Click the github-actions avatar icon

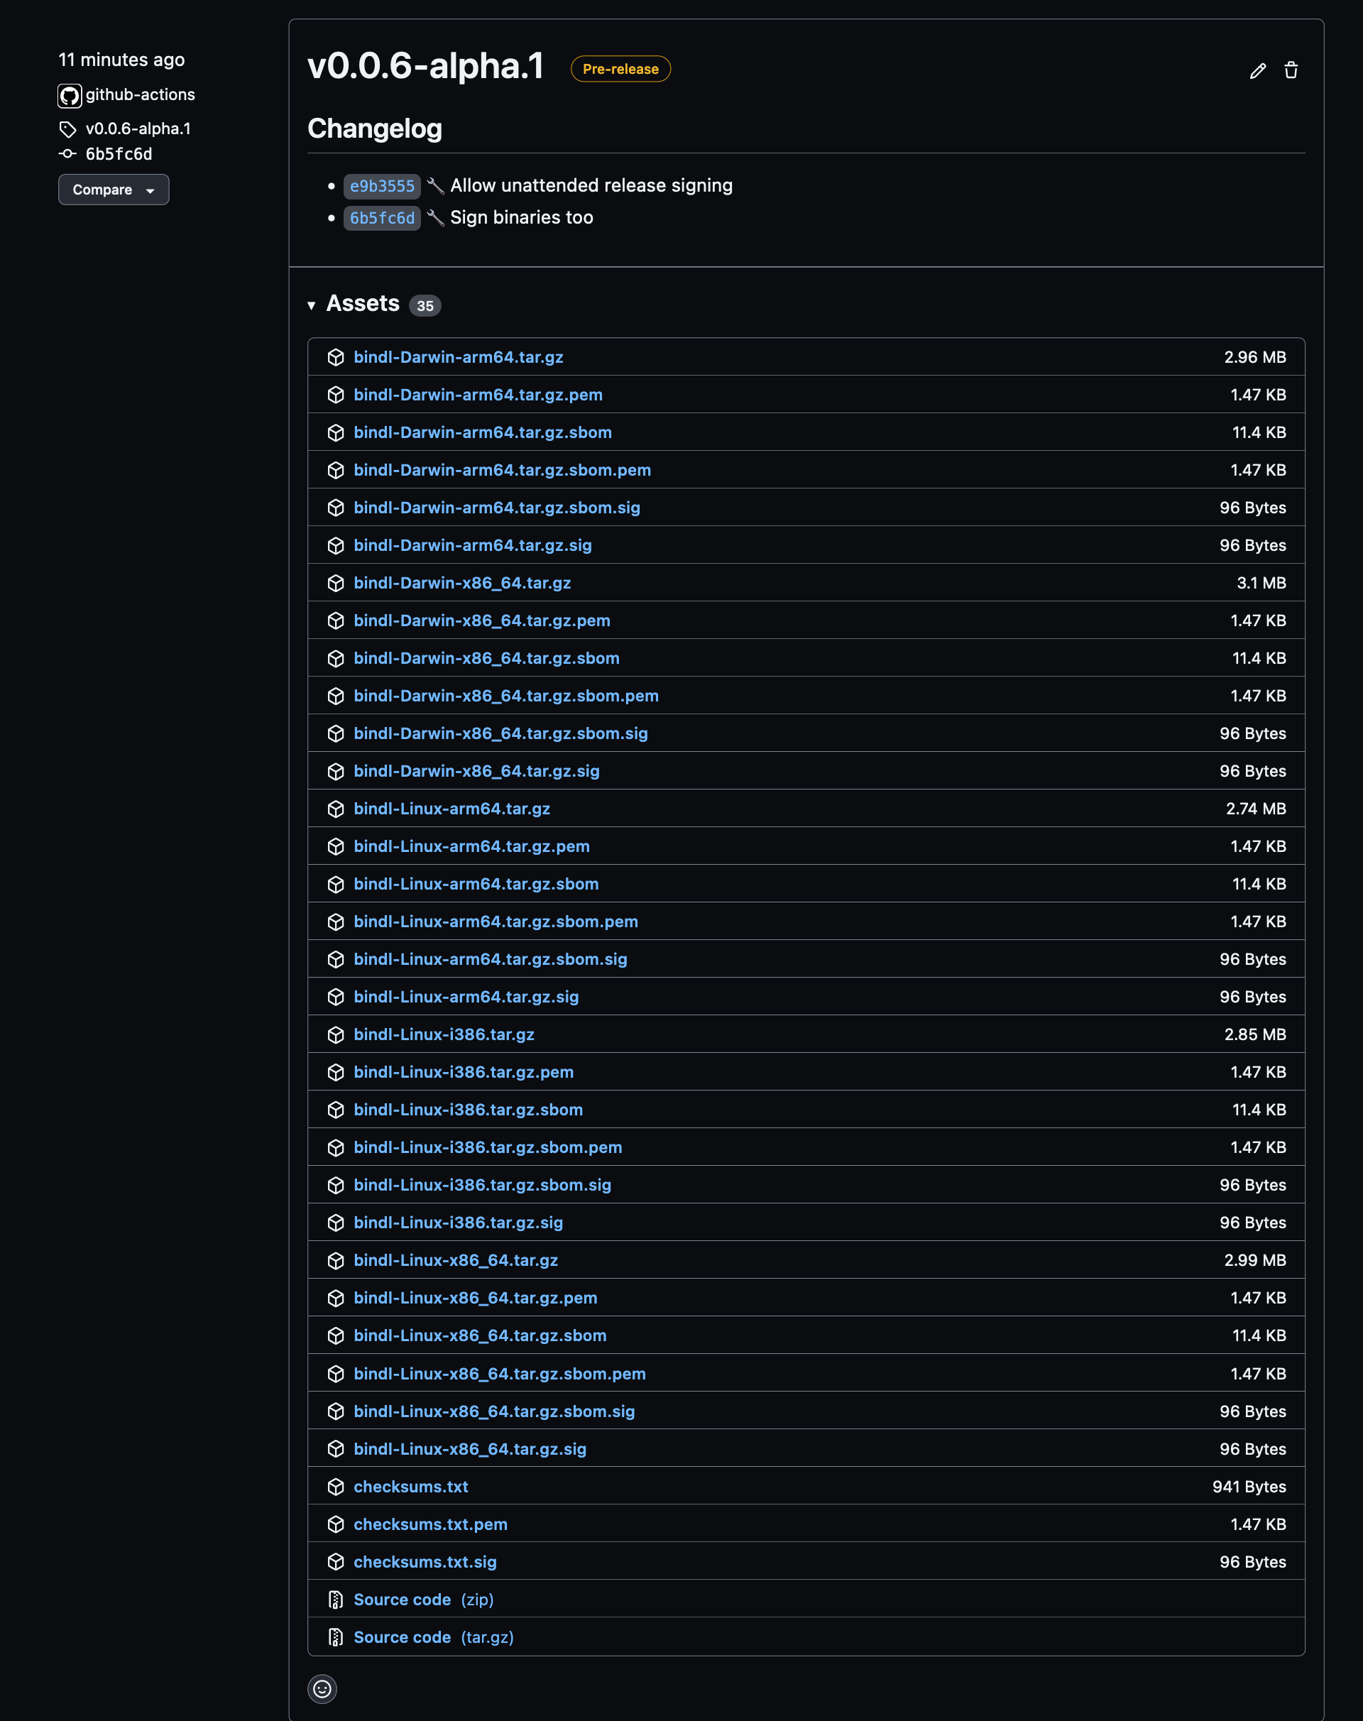[x=70, y=96]
